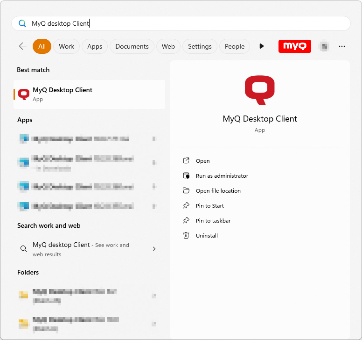The height and width of the screenshot is (340, 362).
Task: Switch to the People filter tab
Action: (235, 46)
